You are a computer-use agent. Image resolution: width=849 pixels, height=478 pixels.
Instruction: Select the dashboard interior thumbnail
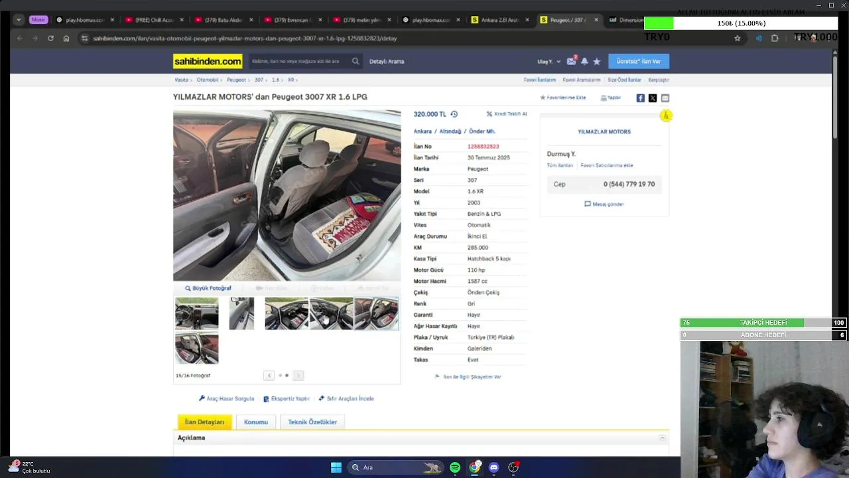196,313
